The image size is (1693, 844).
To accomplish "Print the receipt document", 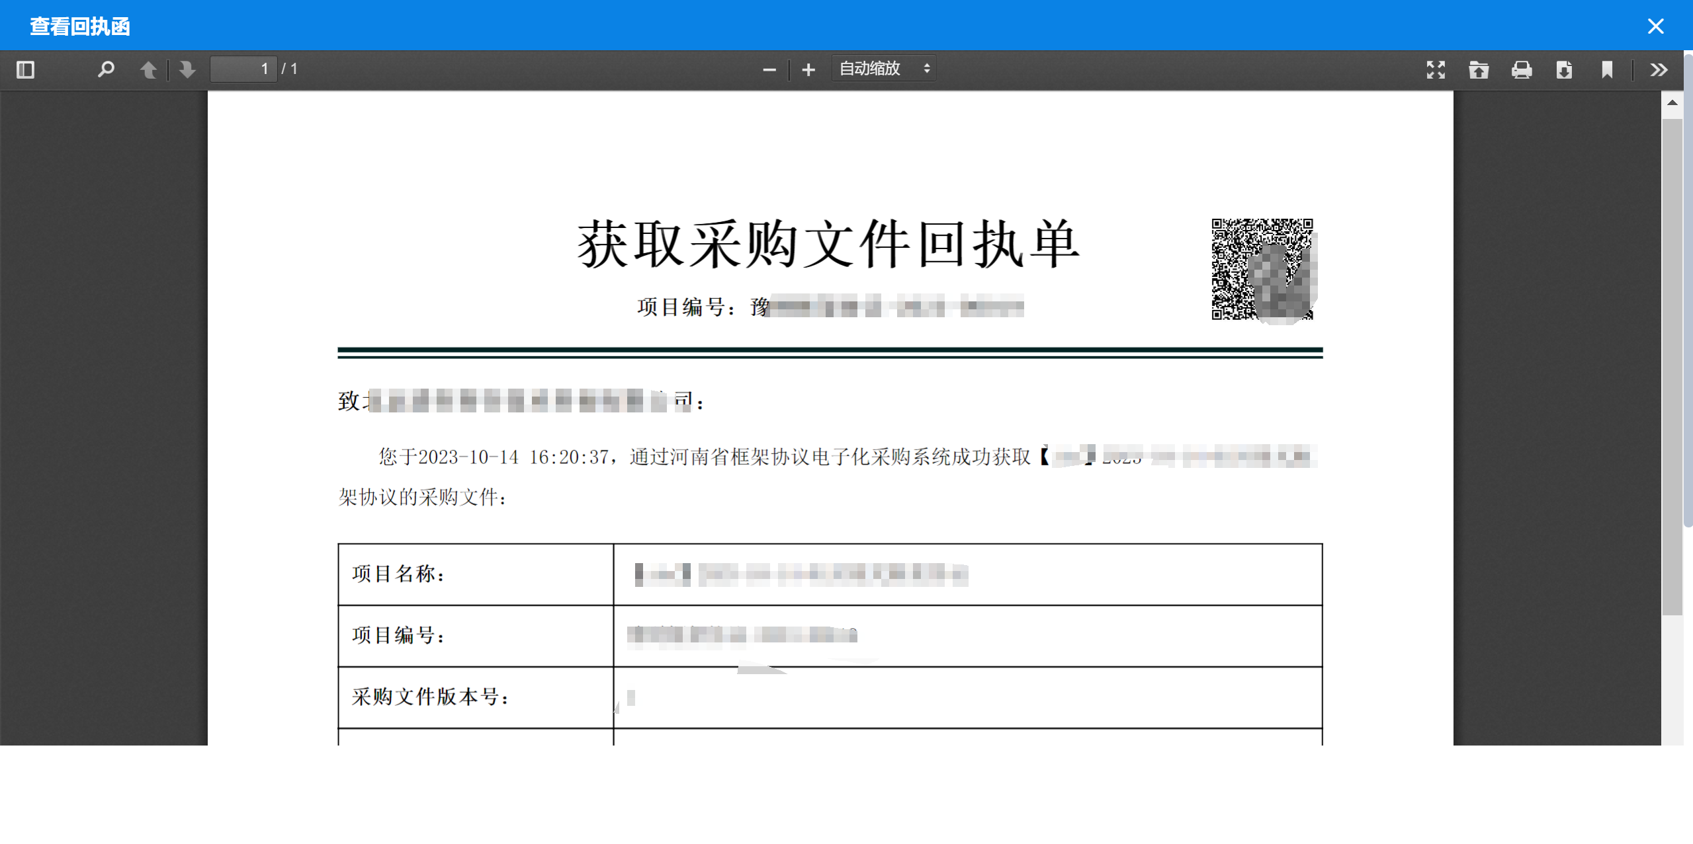I will click(x=1522, y=69).
